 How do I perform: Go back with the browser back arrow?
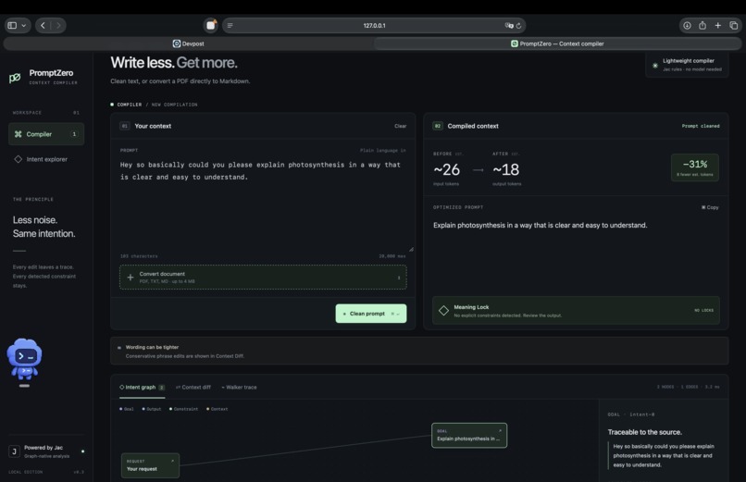coord(43,25)
